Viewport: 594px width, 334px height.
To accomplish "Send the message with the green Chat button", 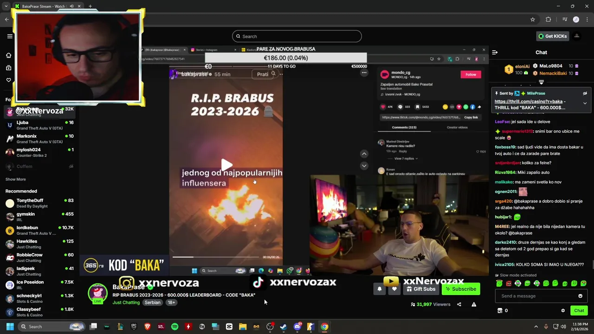I will [579, 311].
